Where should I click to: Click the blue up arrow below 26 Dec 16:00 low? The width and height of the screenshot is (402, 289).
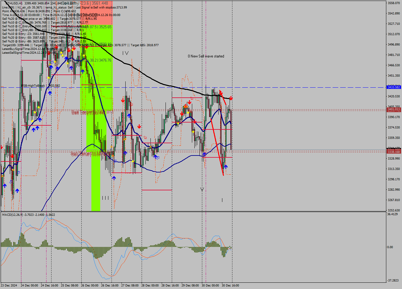pos(114,178)
